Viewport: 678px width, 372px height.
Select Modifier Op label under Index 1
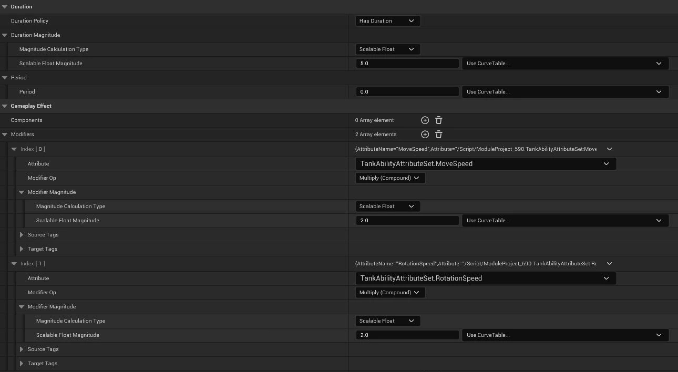point(42,293)
